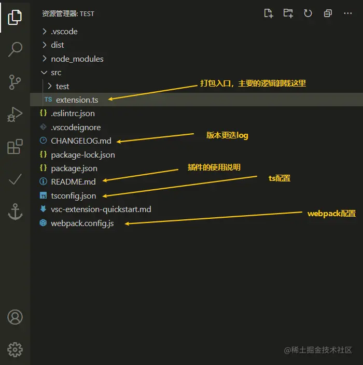Click the New Folder icon
This screenshot has width=363, height=365.
288,13
